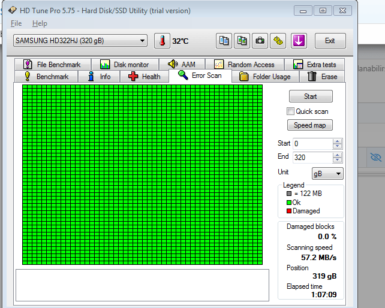Viewport: 385px width, 308px height.
Task: Switch to the AAM tab
Action: pyautogui.click(x=182, y=65)
